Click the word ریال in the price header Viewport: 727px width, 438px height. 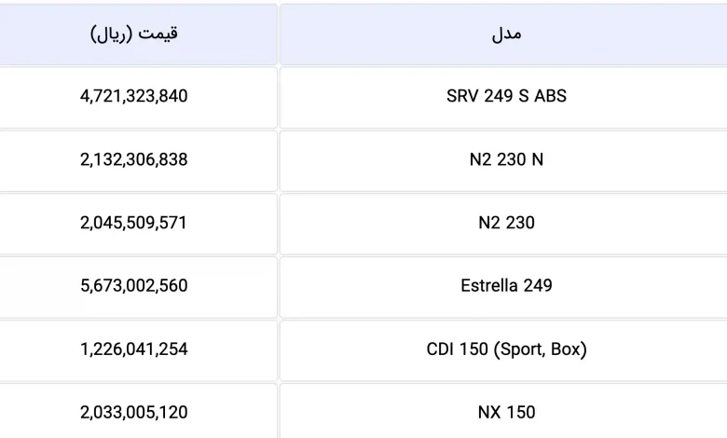click(x=111, y=34)
